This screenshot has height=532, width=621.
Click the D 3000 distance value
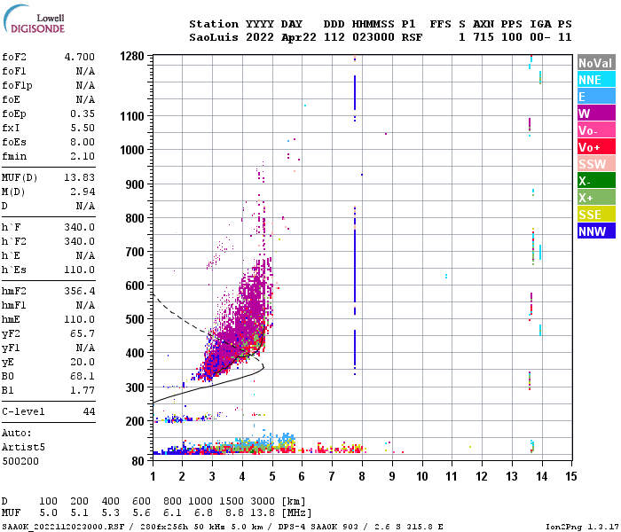(x=263, y=502)
